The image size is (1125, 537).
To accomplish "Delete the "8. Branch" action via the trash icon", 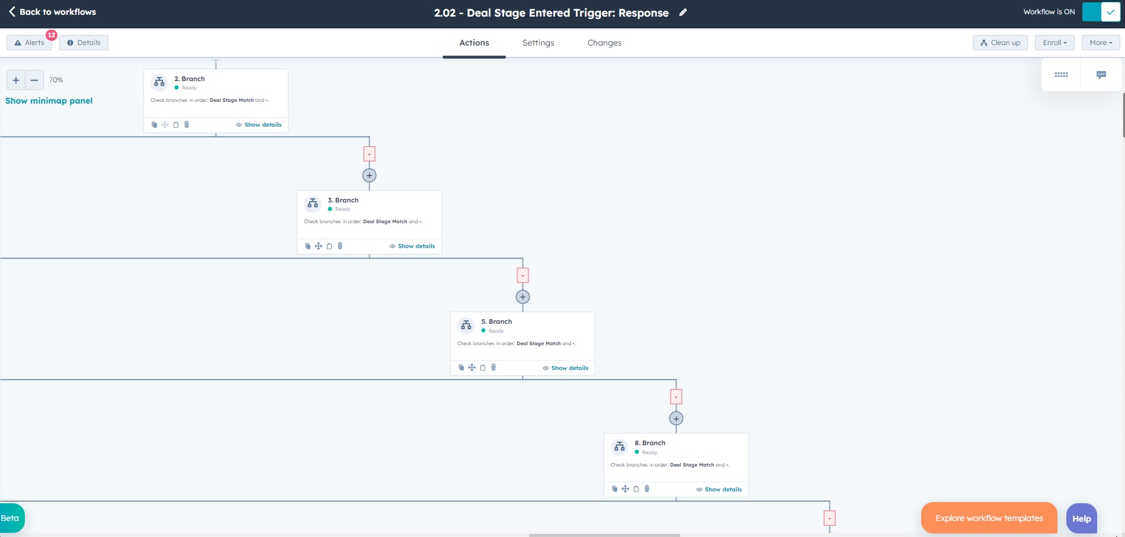I will point(647,489).
